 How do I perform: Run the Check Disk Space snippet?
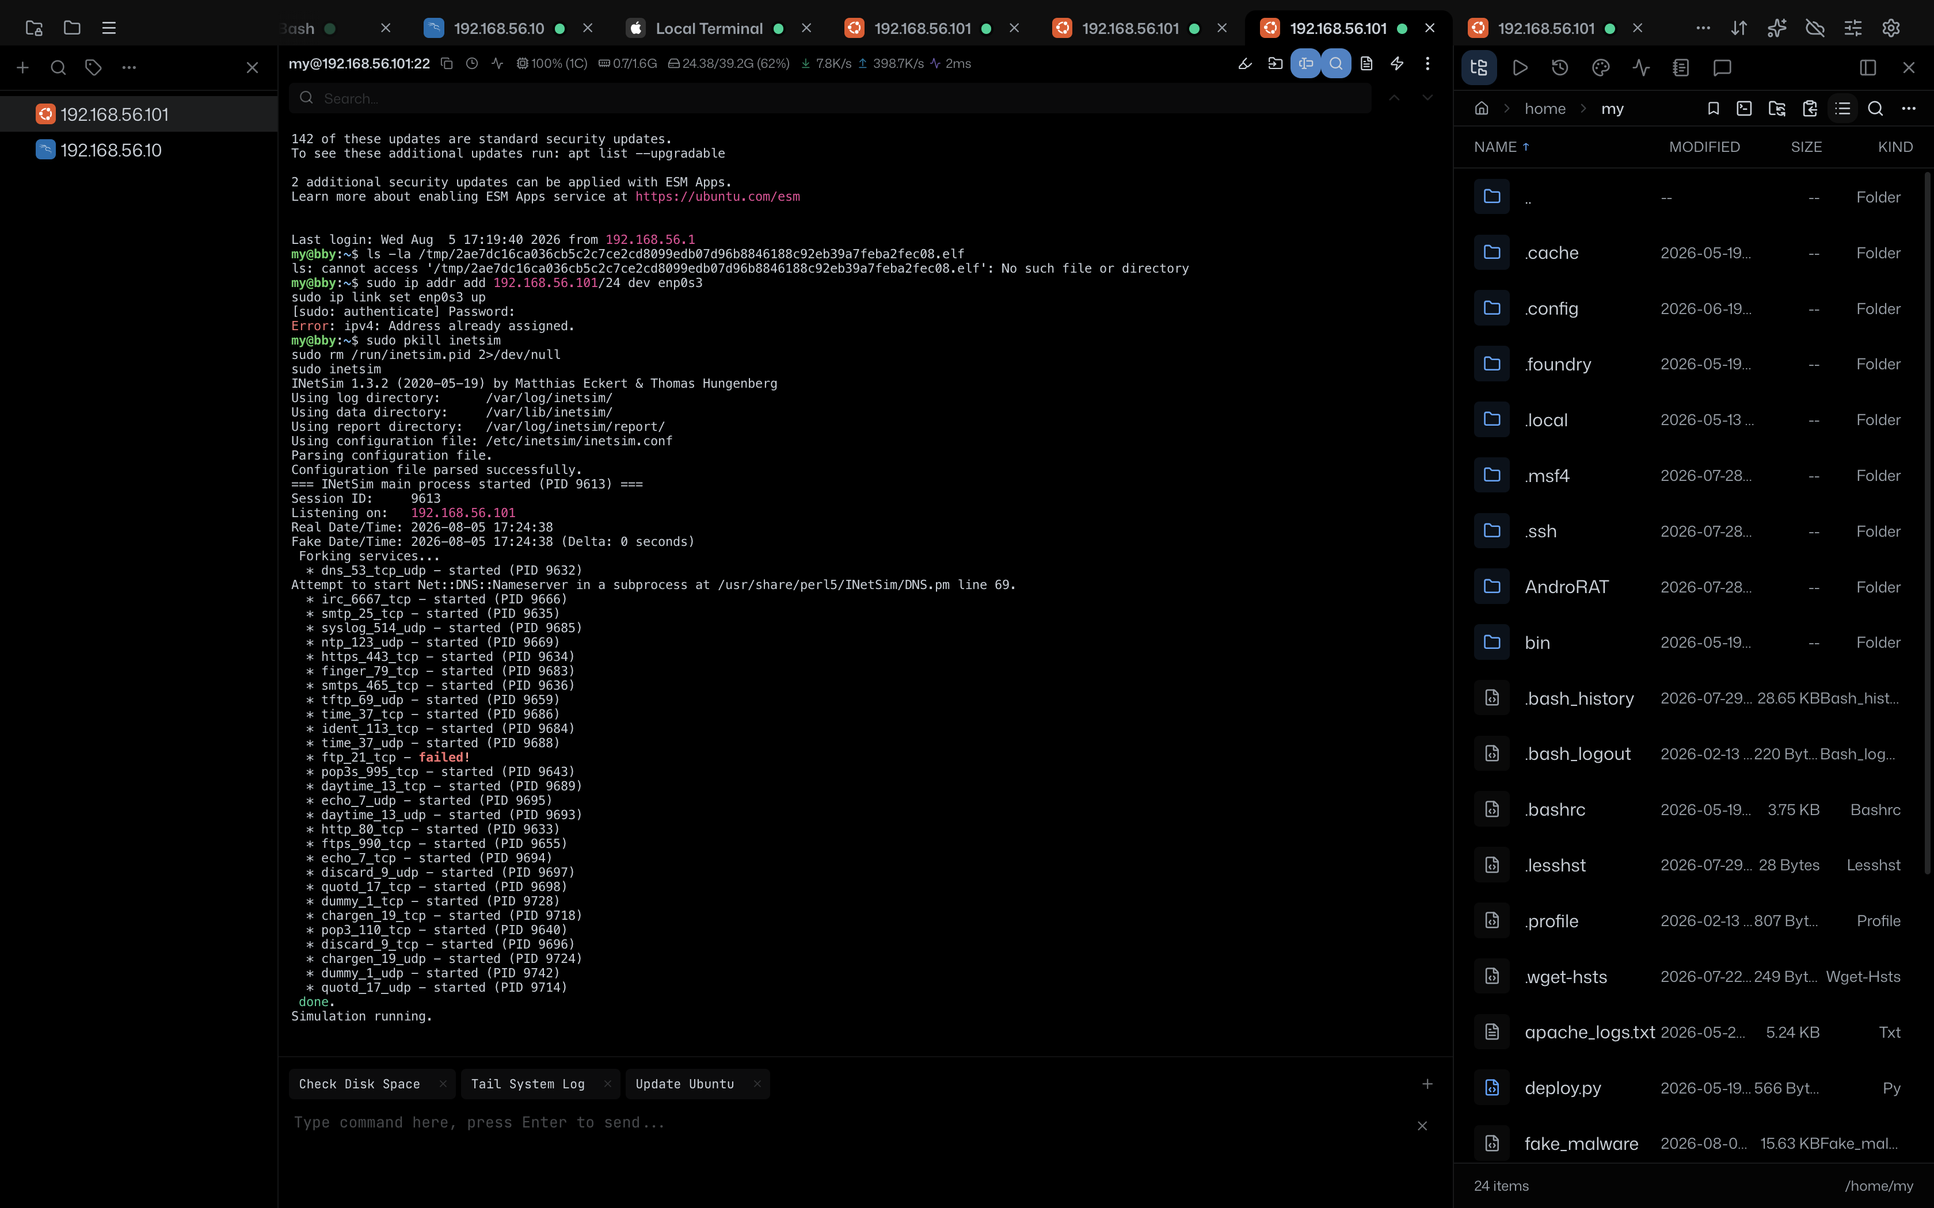(x=359, y=1084)
